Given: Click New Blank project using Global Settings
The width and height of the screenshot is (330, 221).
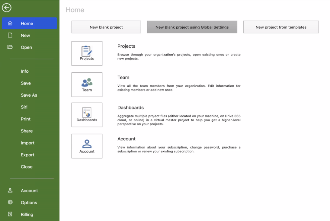Looking at the screenshot, I should 192,27.
